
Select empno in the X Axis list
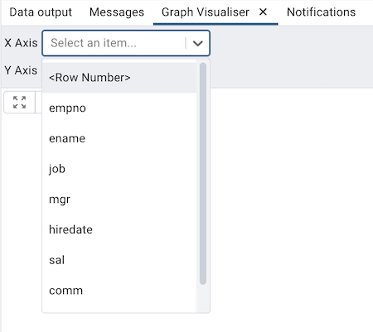tap(119, 108)
